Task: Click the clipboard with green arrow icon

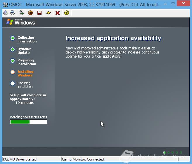Action: coord(21,13)
